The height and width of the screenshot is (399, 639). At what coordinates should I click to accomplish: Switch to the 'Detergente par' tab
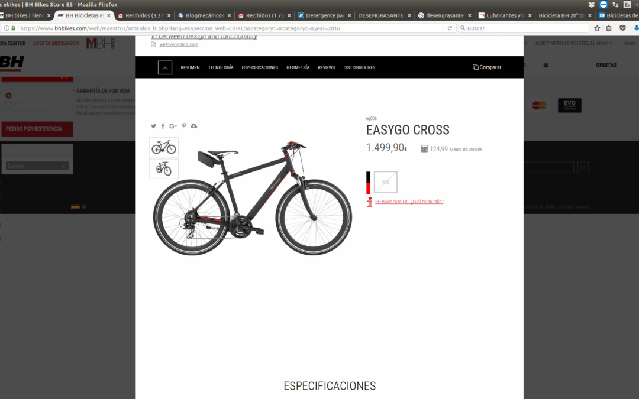(x=325, y=15)
